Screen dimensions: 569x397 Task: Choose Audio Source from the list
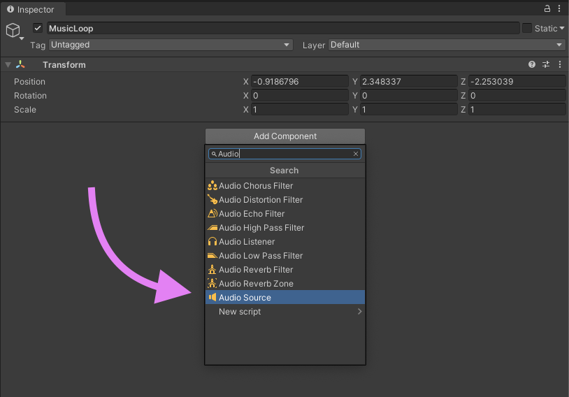245,298
